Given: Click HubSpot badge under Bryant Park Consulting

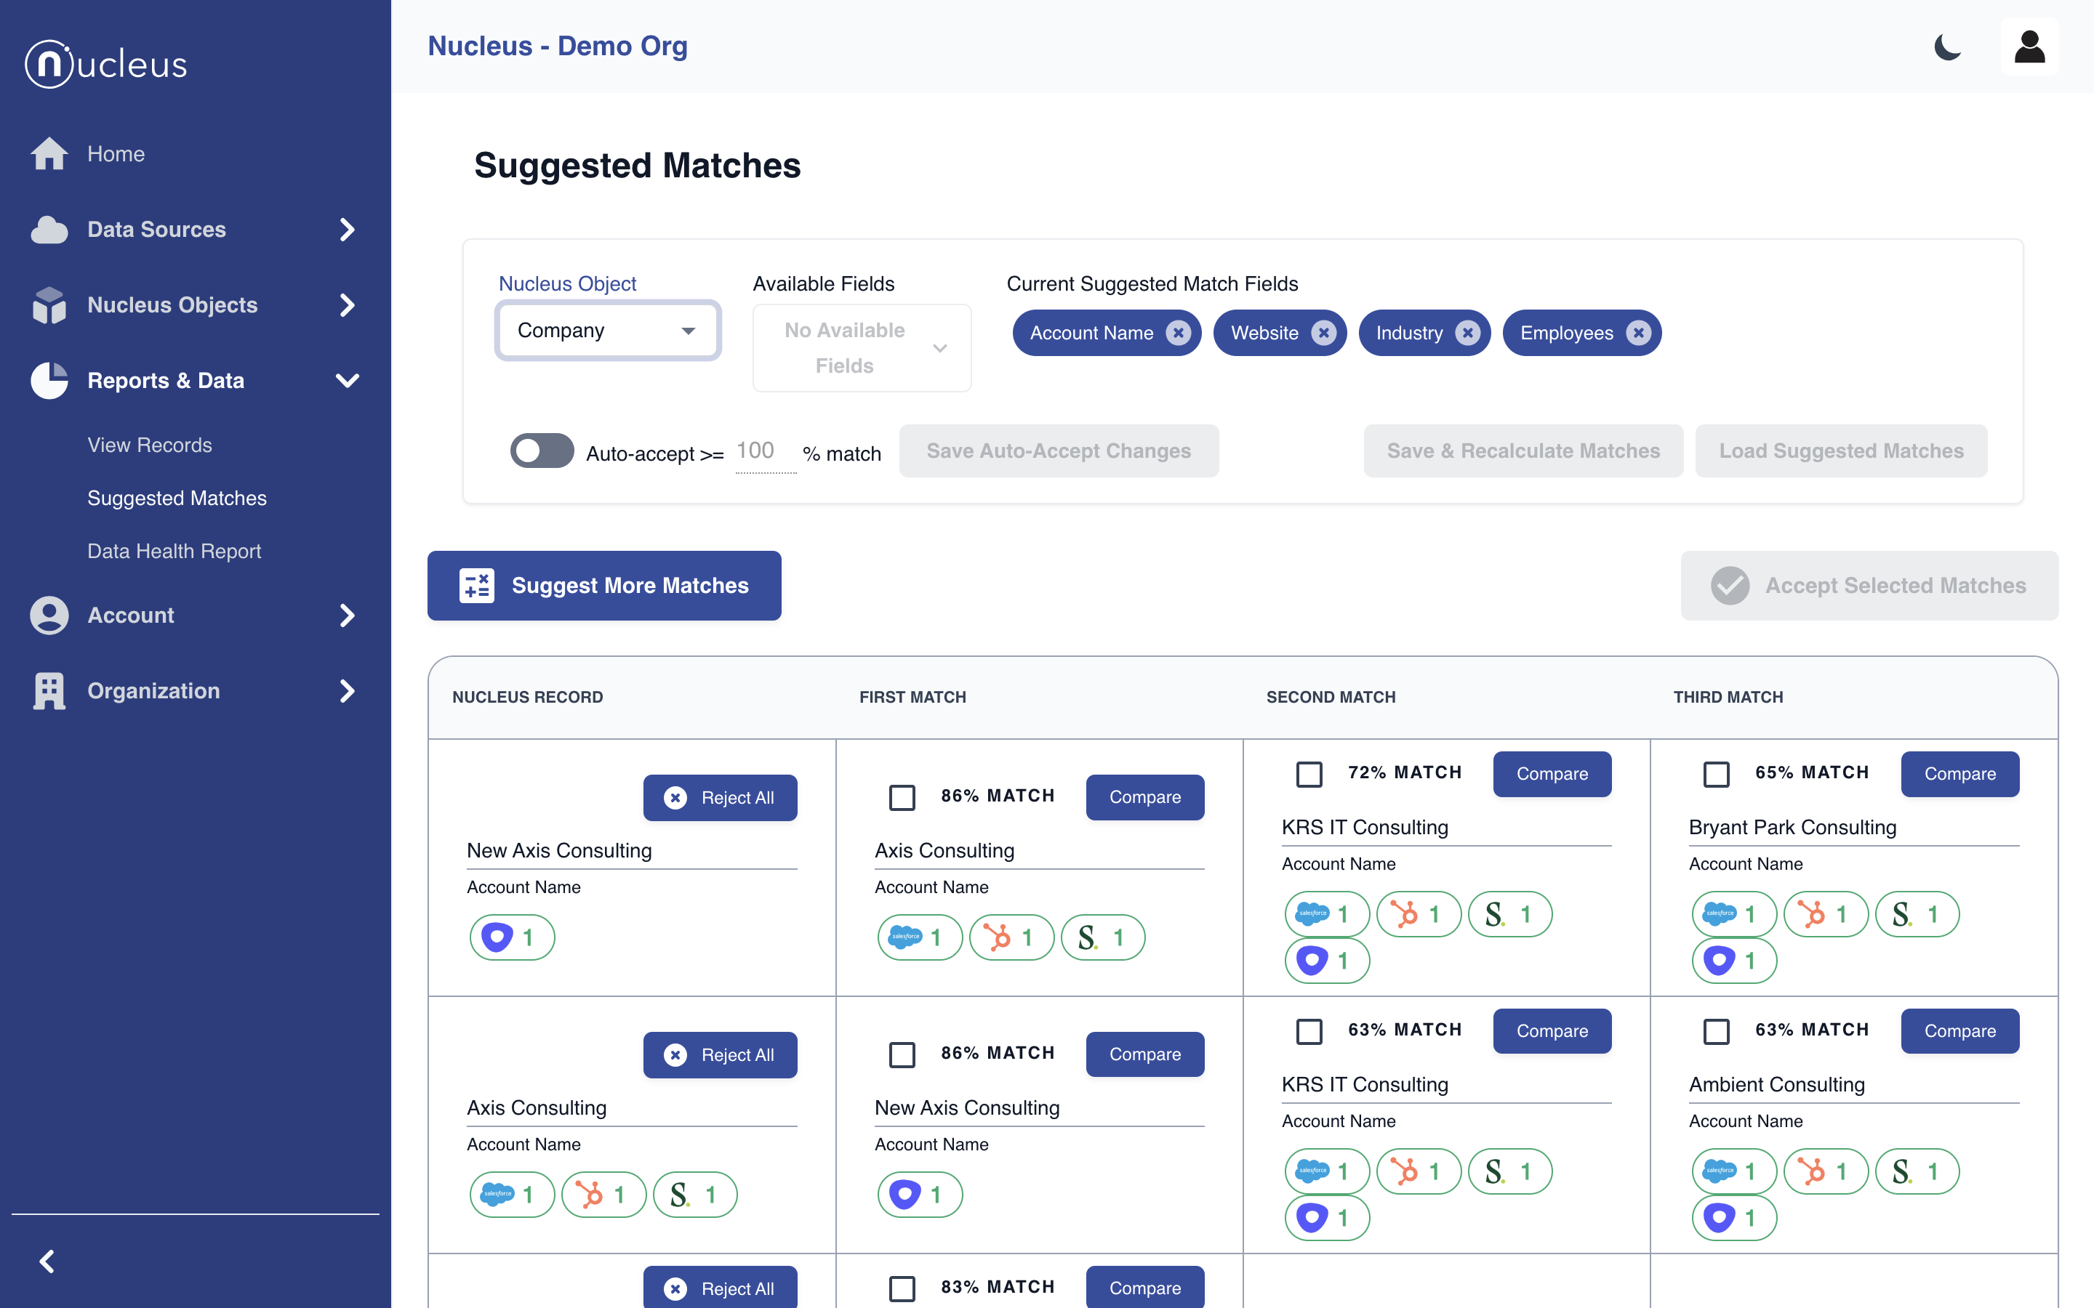Looking at the screenshot, I should click(1825, 913).
